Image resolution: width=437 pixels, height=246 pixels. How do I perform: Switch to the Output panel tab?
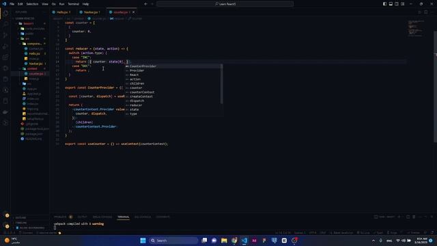tap(82, 217)
